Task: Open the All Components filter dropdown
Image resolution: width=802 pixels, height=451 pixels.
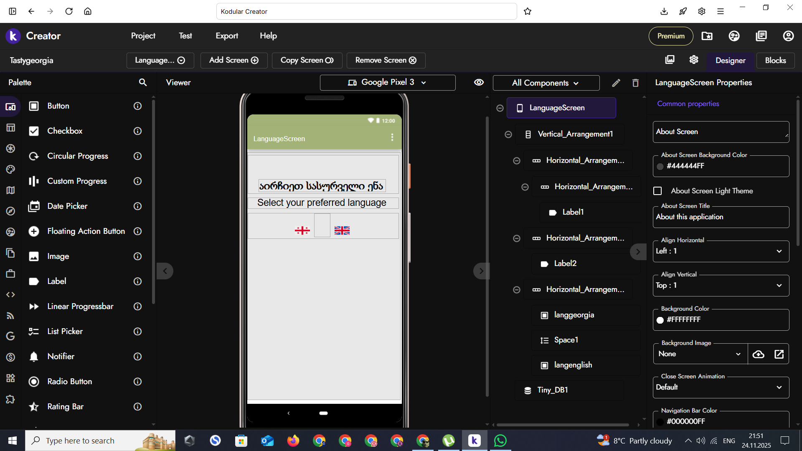Action: (546, 83)
